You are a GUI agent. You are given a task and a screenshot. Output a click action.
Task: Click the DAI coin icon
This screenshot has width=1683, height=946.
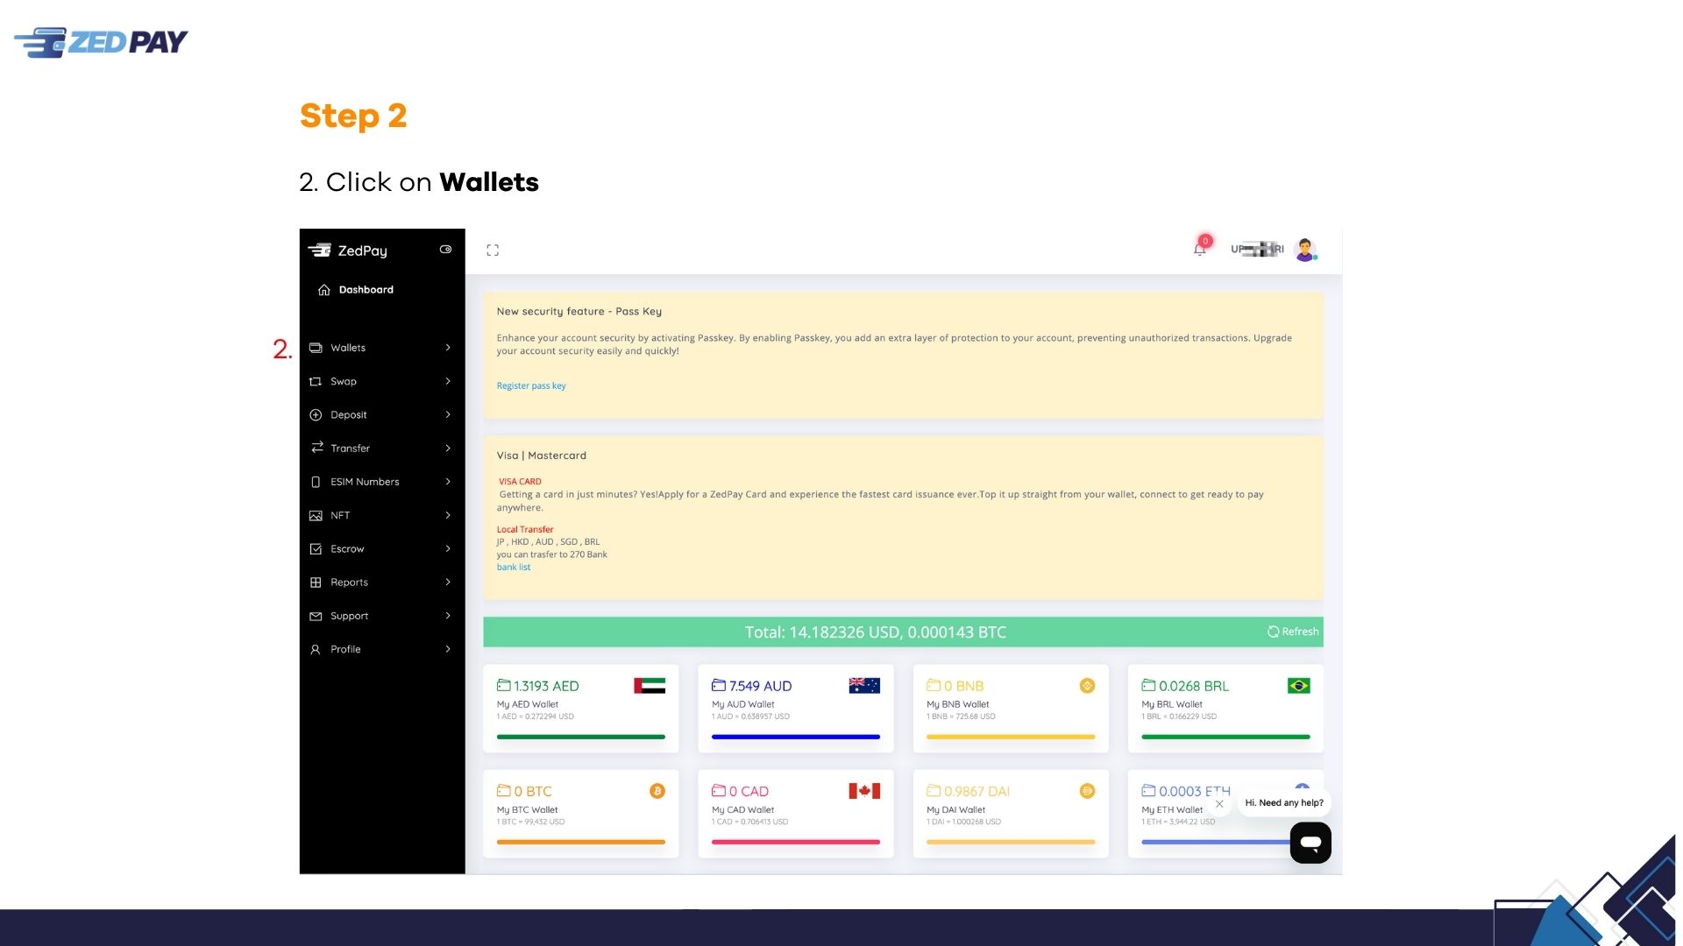click(1087, 791)
